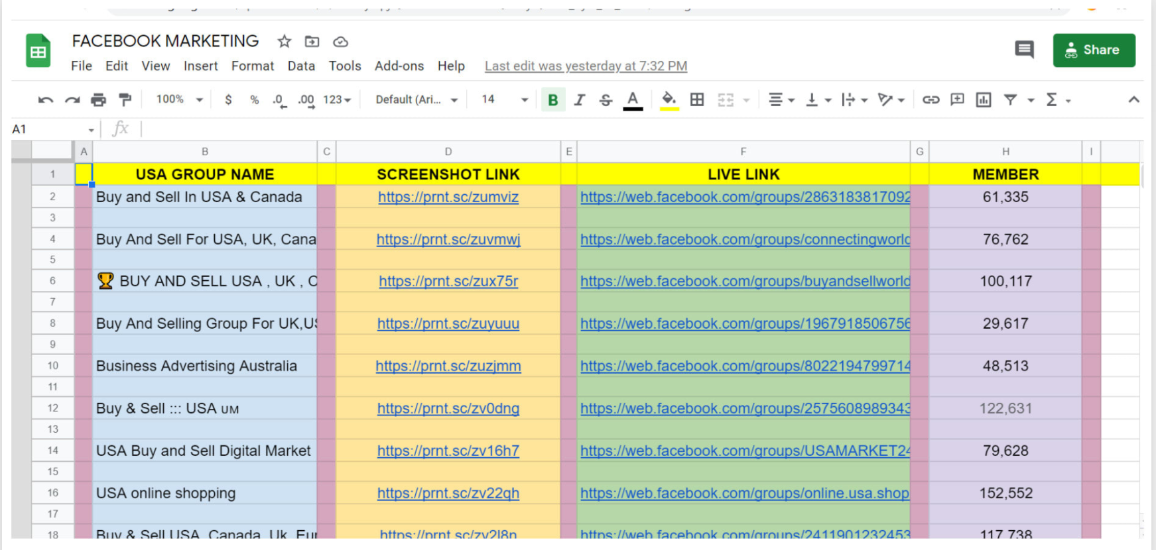Click the formula bar input field
The height and width of the screenshot is (550, 1156).
tap(597, 129)
